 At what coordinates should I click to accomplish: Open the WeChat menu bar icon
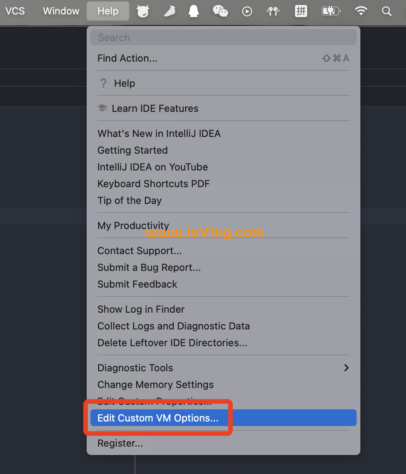click(x=220, y=11)
